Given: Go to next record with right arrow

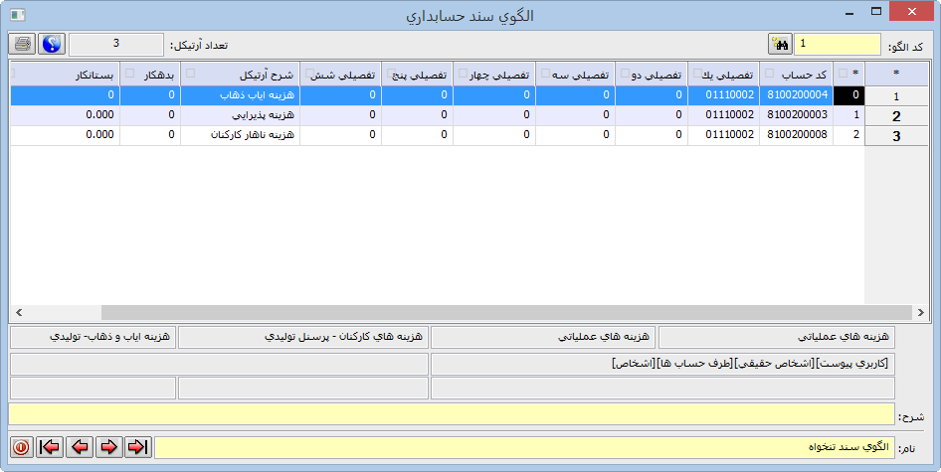Looking at the screenshot, I should coord(108,447).
